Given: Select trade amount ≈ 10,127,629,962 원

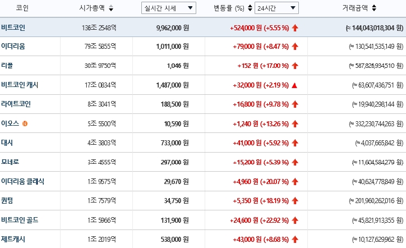Looking at the screenshot, I should (x=378, y=240).
